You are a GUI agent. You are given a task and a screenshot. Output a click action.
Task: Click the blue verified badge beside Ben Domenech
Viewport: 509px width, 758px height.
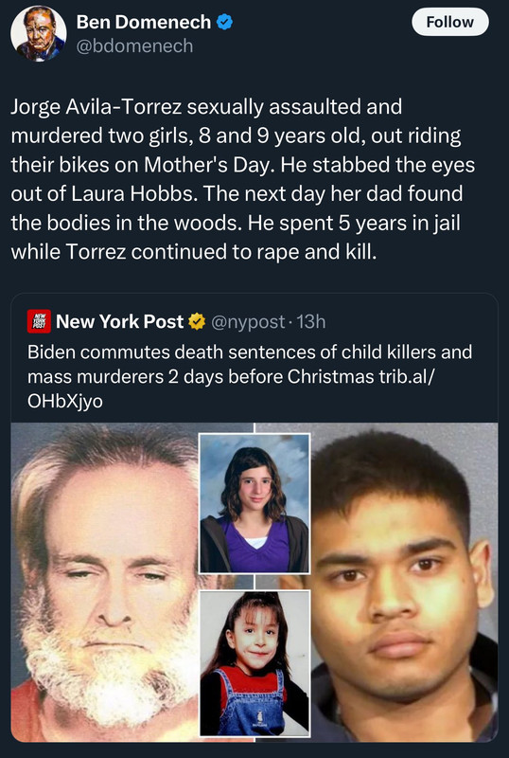click(x=225, y=22)
